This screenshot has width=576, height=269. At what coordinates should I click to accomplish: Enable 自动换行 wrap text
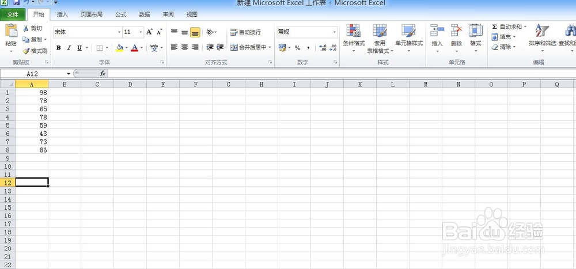click(246, 32)
